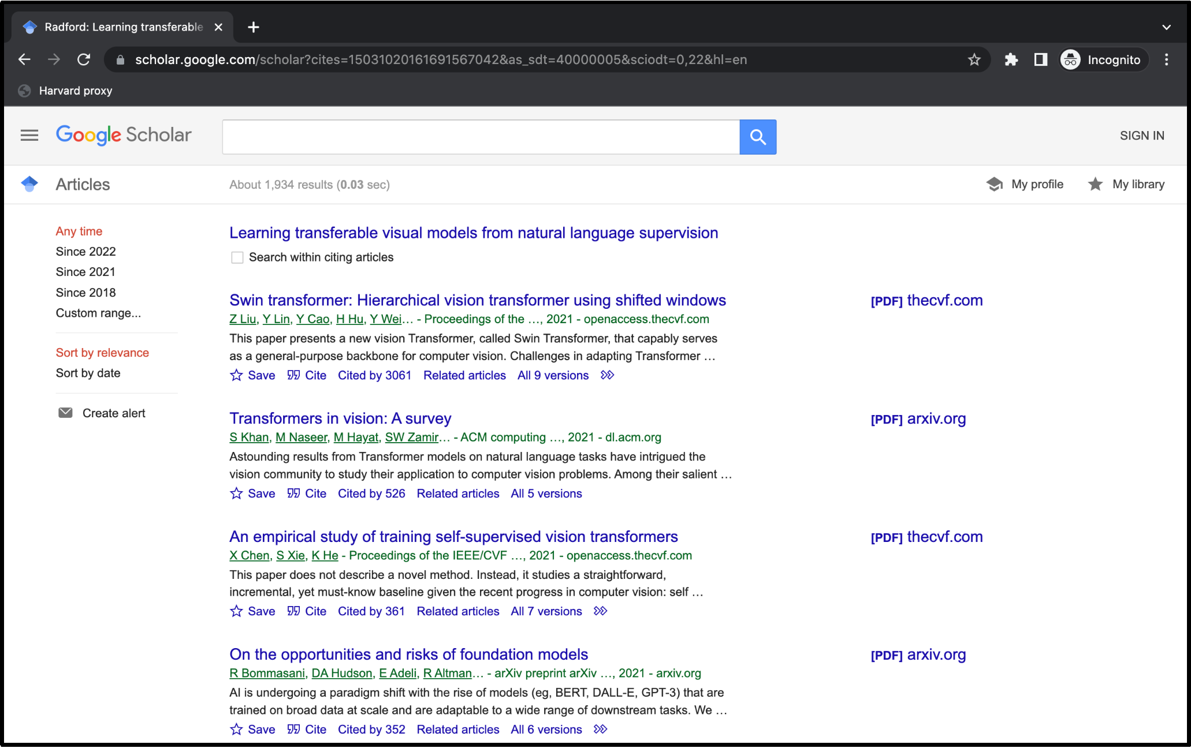Enable Search within citing articles checkbox
This screenshot has height=748, width=1191.
coord(237,257)
